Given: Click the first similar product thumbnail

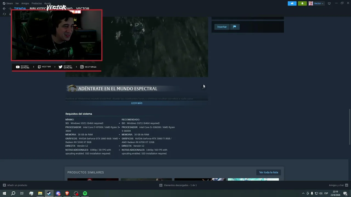Looking at the screenshot, I should (93, 179).
